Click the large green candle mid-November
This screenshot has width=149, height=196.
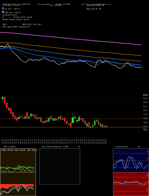click(73, 120)
